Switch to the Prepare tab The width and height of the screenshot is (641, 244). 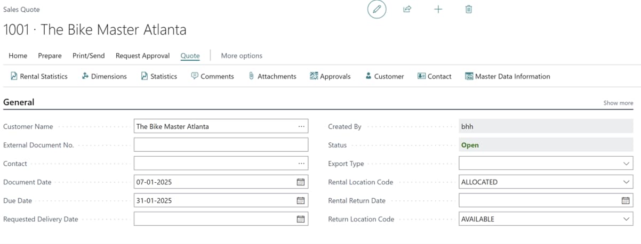(x=50, y=55)
